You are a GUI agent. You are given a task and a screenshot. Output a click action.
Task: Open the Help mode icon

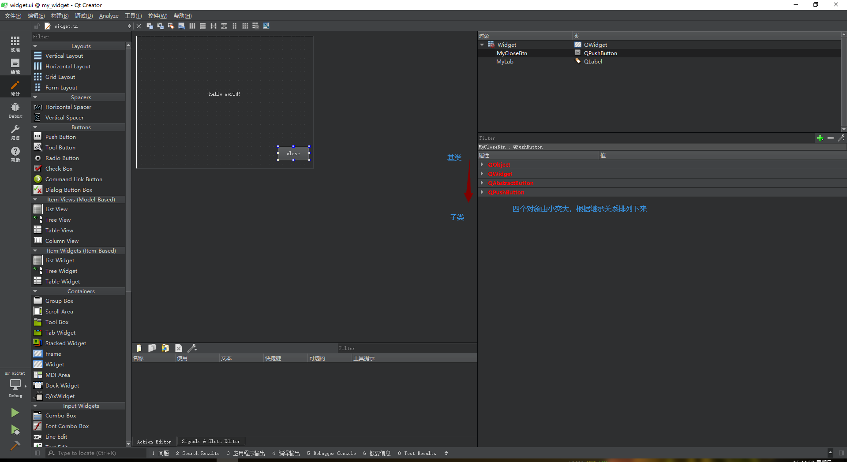tap(15, 153)
